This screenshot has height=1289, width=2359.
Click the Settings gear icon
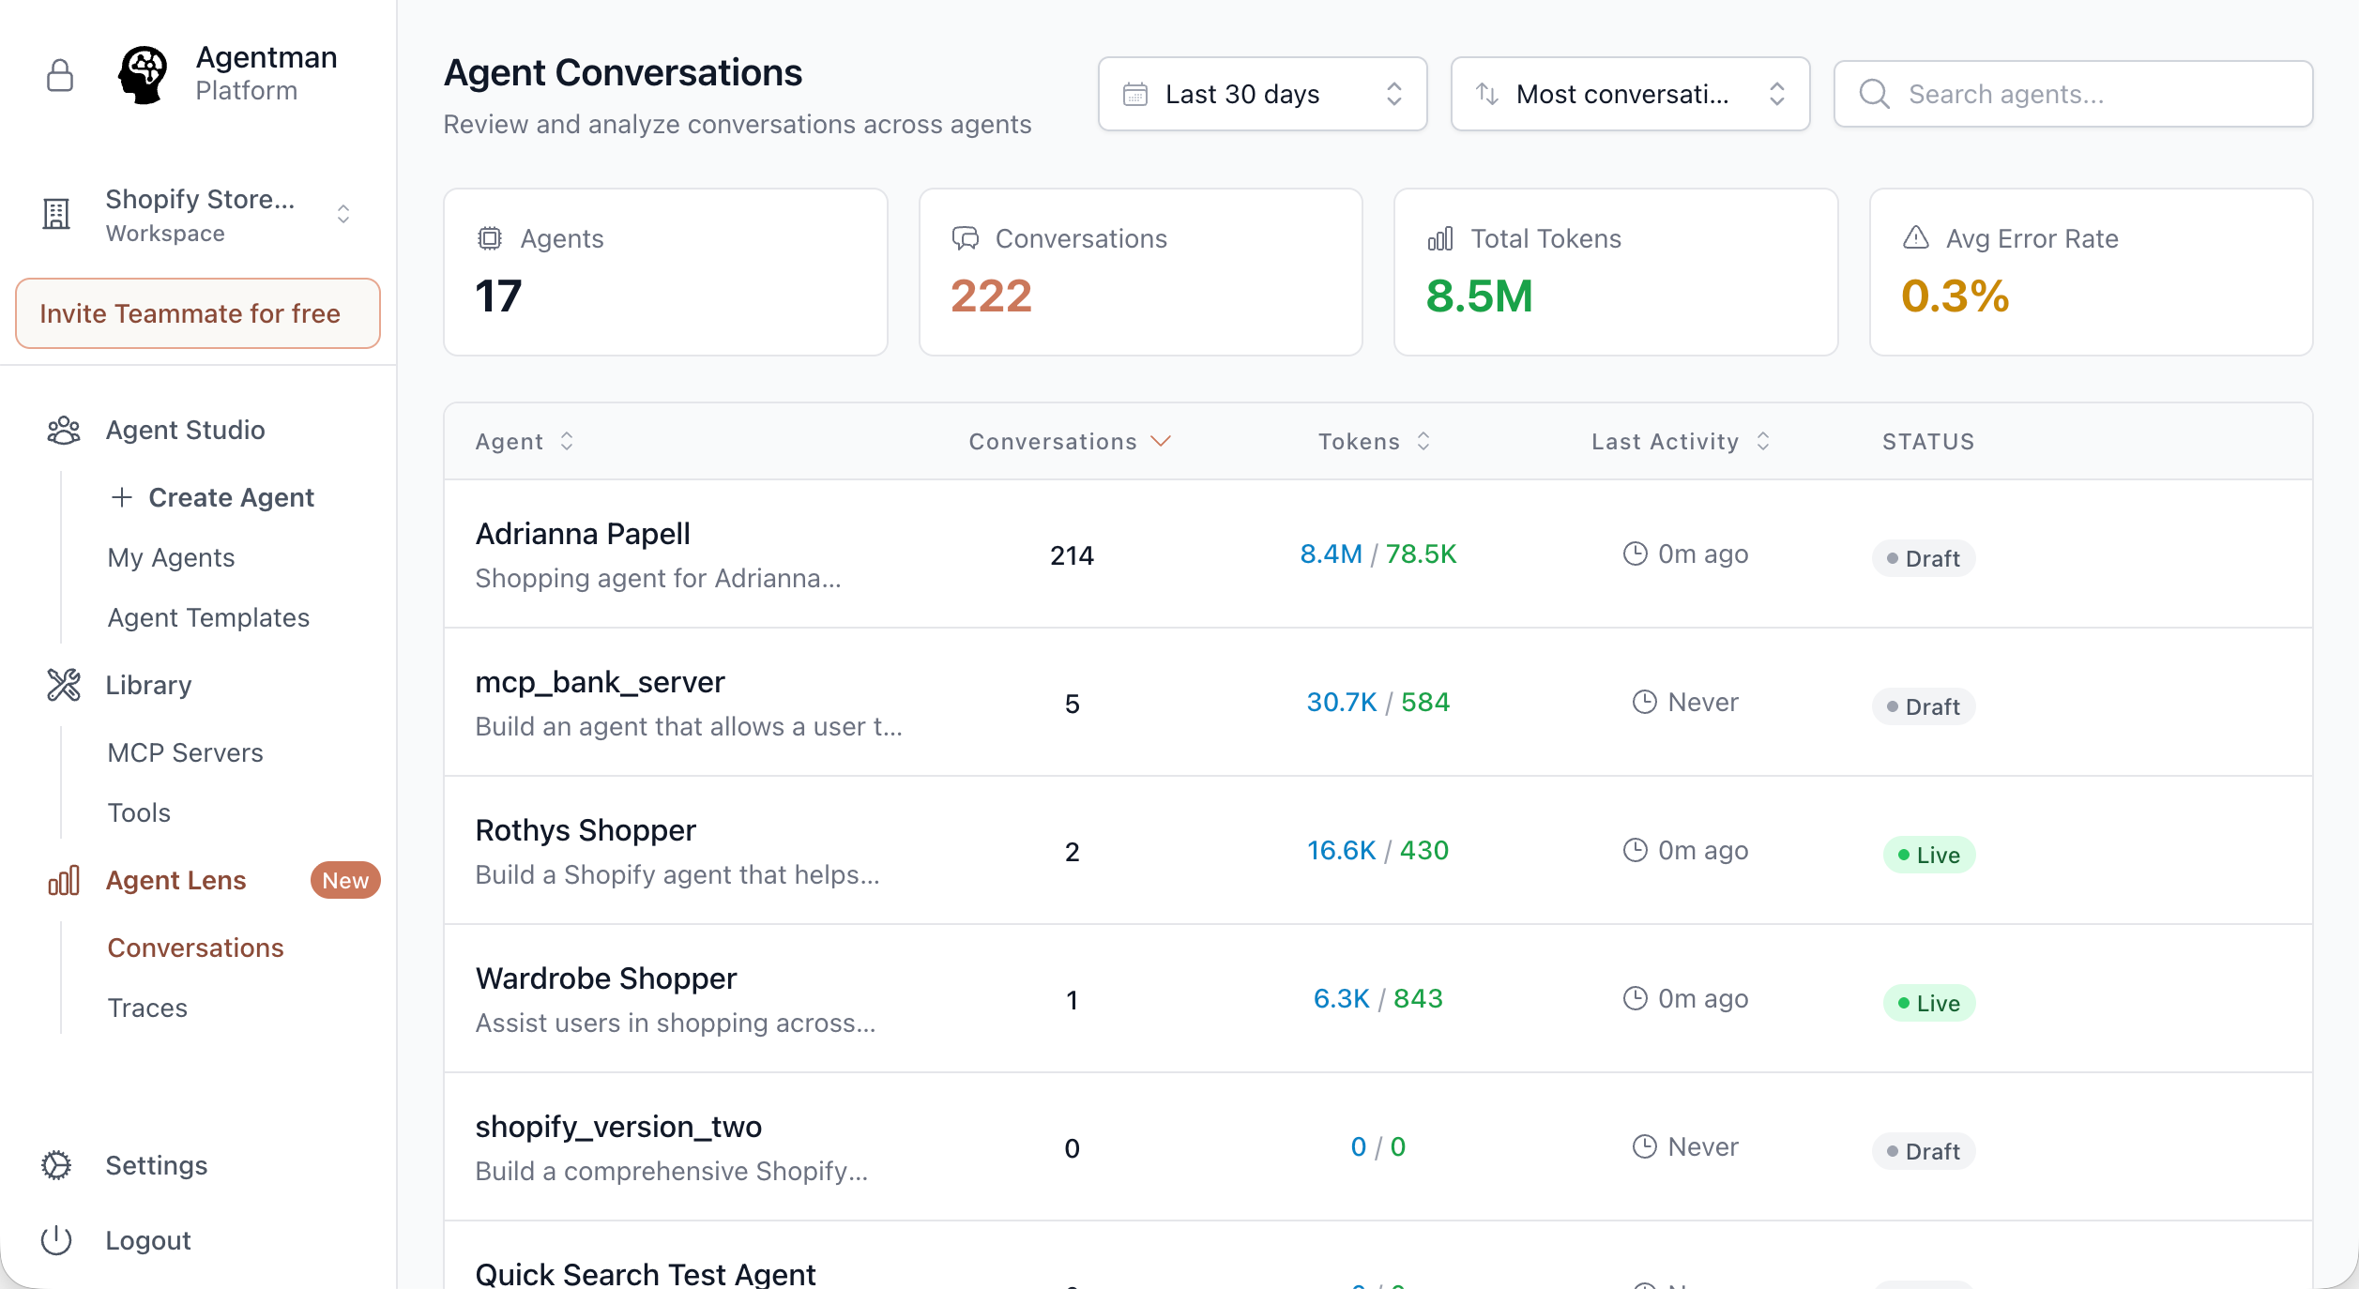pyautogui.click(x=56, y=1165)
